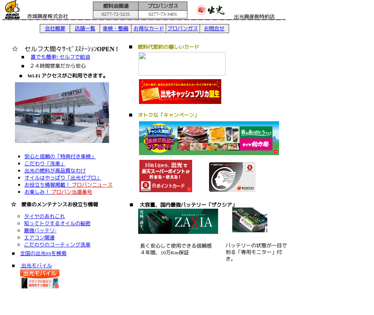Click the battery monitor product image
The width and height of the screenshot is (374, 315).
coord(250,220)
